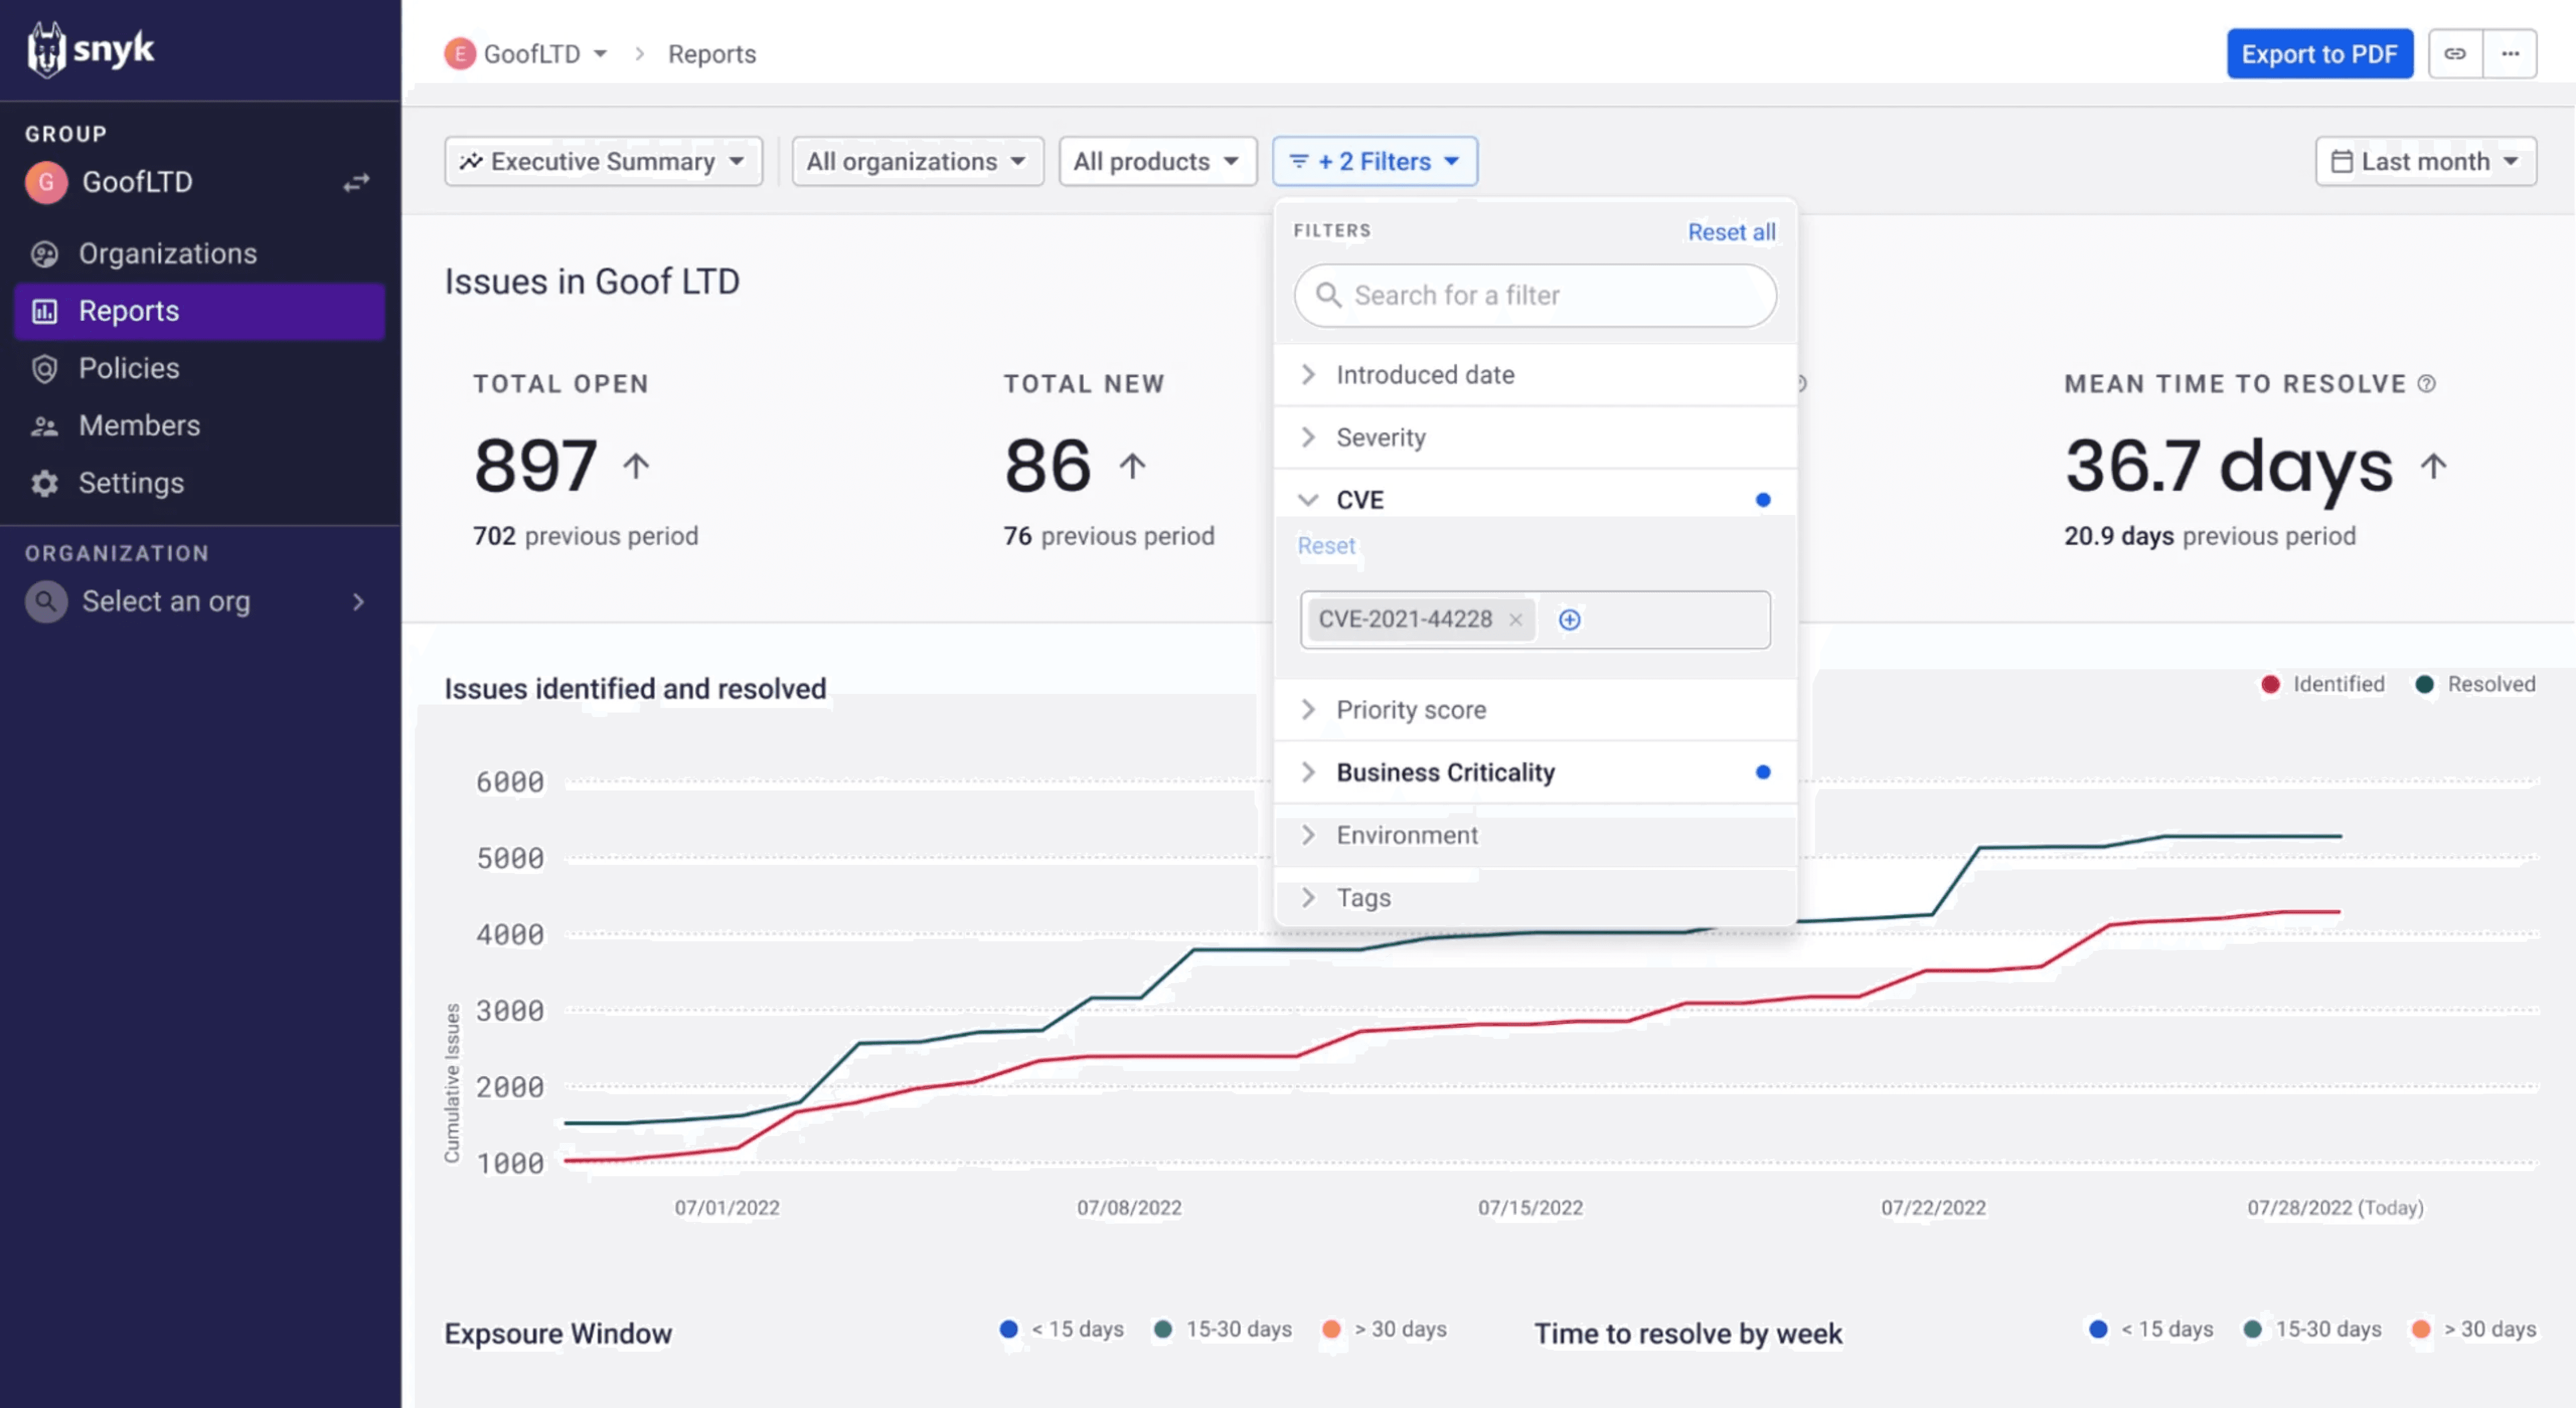Go to Policies in the sidebar
Viewport: 2576px width, 1408px height.
coord(129,369)
